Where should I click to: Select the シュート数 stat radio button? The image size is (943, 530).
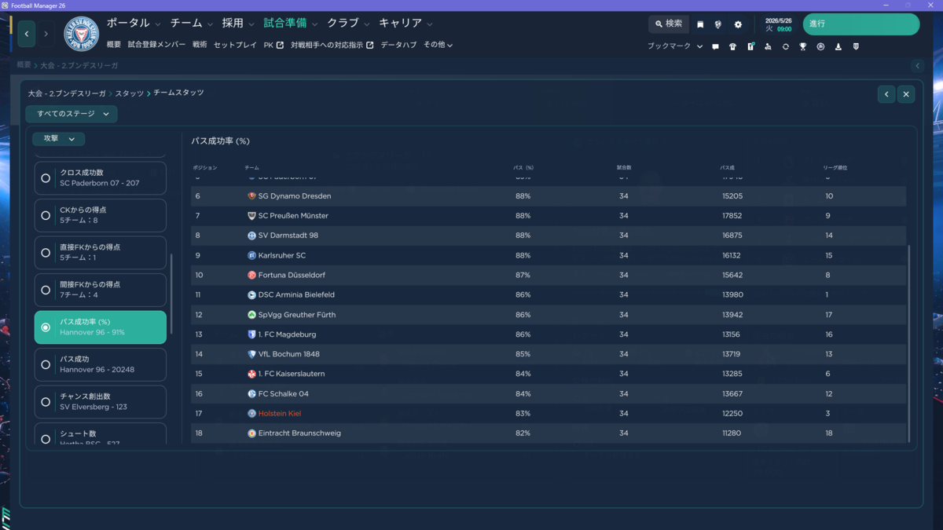[x=46, y=439]
